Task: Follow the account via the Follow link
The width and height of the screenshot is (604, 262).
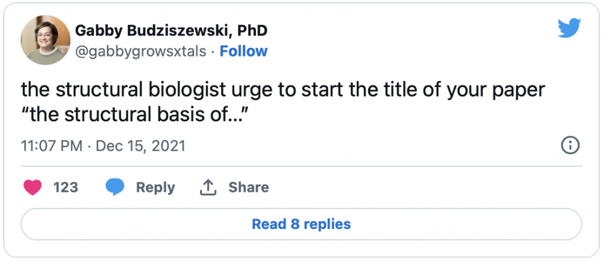Action: point(244,51)
